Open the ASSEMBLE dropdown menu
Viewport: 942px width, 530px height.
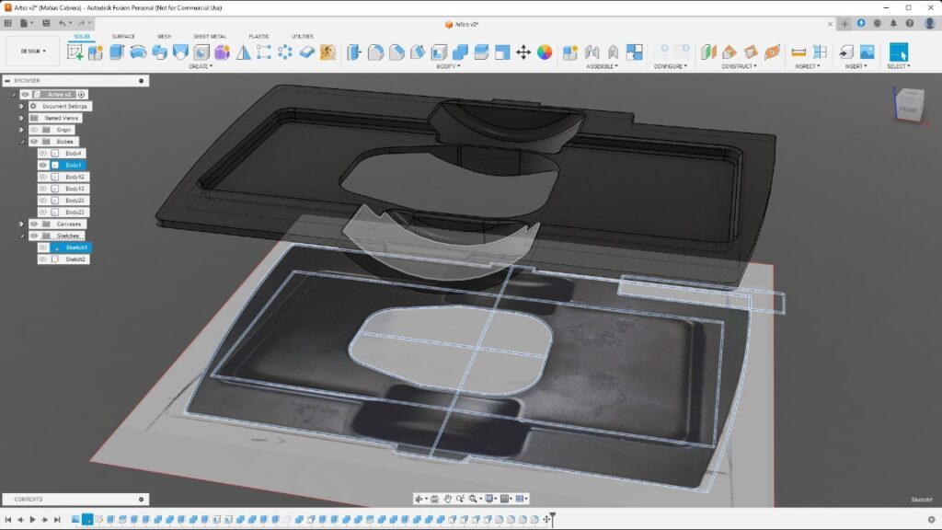[602, 66]
